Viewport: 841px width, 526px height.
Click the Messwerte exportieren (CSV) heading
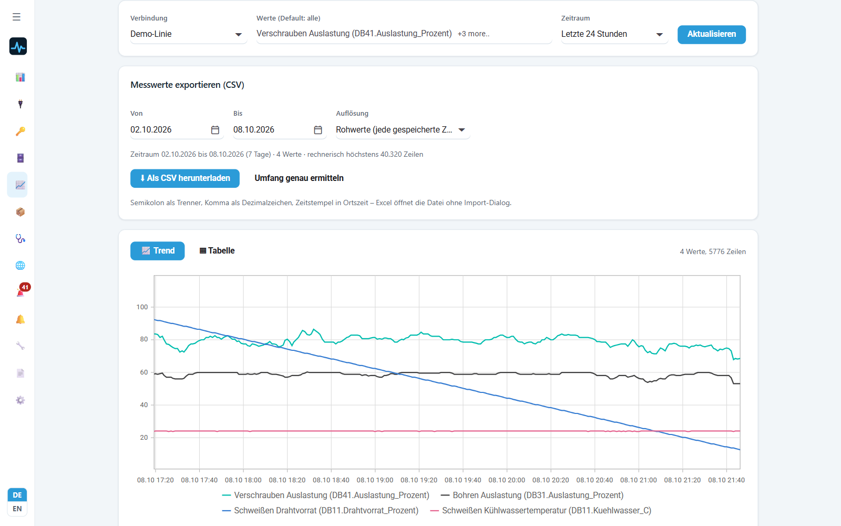pos(187,85)
